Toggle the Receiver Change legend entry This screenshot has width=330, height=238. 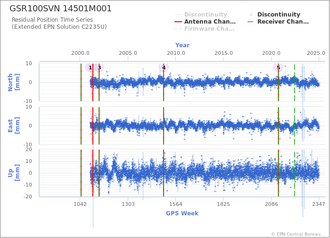[278, 22]
